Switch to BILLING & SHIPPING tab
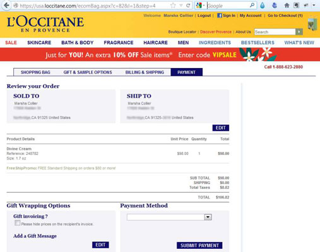Screen dimensions: 320x252 pos(145,72)
